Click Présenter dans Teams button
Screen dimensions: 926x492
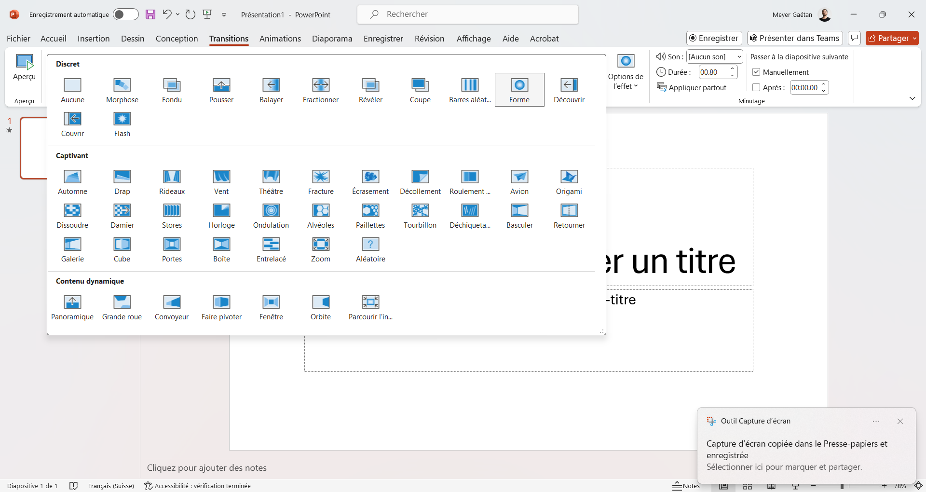pos(794,38)
